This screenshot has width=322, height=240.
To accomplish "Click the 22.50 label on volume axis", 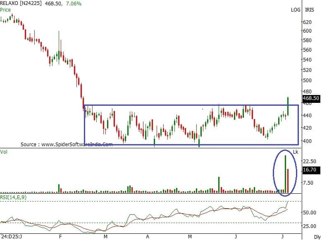I will point(310,161).
